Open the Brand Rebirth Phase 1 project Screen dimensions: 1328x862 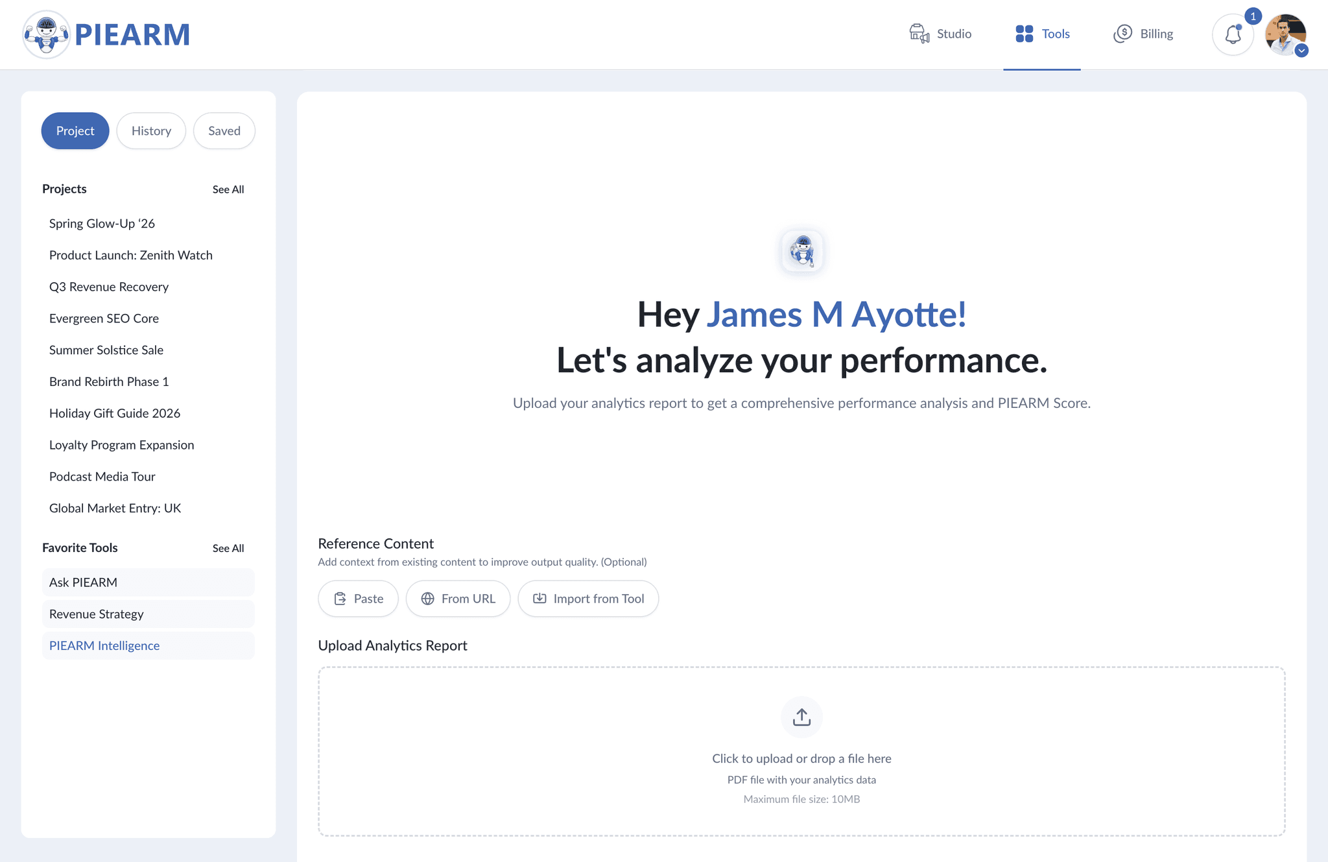[x=109, y=382]
